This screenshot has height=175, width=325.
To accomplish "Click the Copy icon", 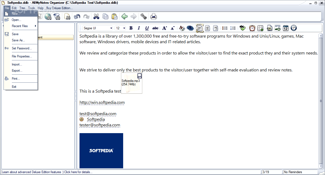I will coord(105,17).
